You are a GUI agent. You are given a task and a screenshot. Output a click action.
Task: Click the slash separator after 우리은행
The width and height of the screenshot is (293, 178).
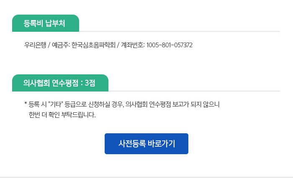tap(49, 45)
